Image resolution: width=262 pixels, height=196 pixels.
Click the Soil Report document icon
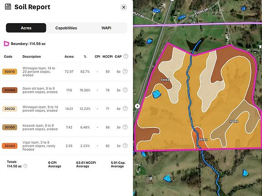[8, 7]
